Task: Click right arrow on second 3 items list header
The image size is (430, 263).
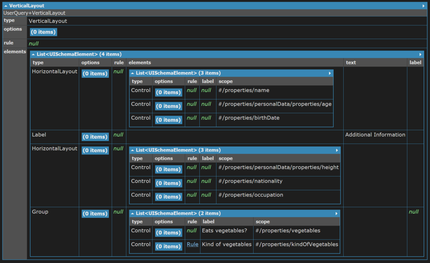Action: pos(337,150)
